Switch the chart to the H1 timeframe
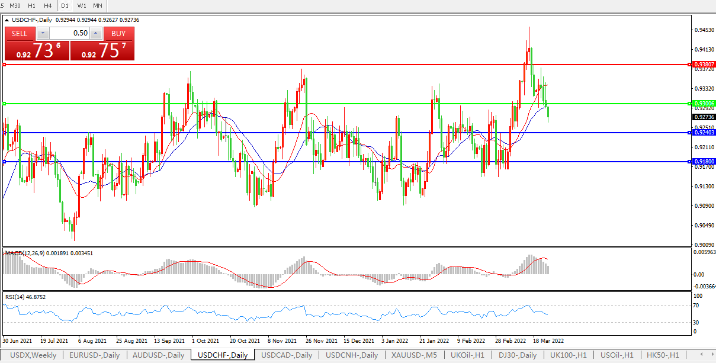Screen dimensions: 716x363 pyautogui.click(x=32, y=5)
